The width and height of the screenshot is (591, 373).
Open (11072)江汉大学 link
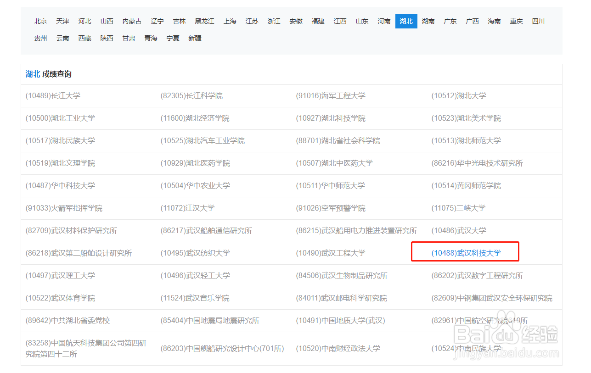[188, 208]
